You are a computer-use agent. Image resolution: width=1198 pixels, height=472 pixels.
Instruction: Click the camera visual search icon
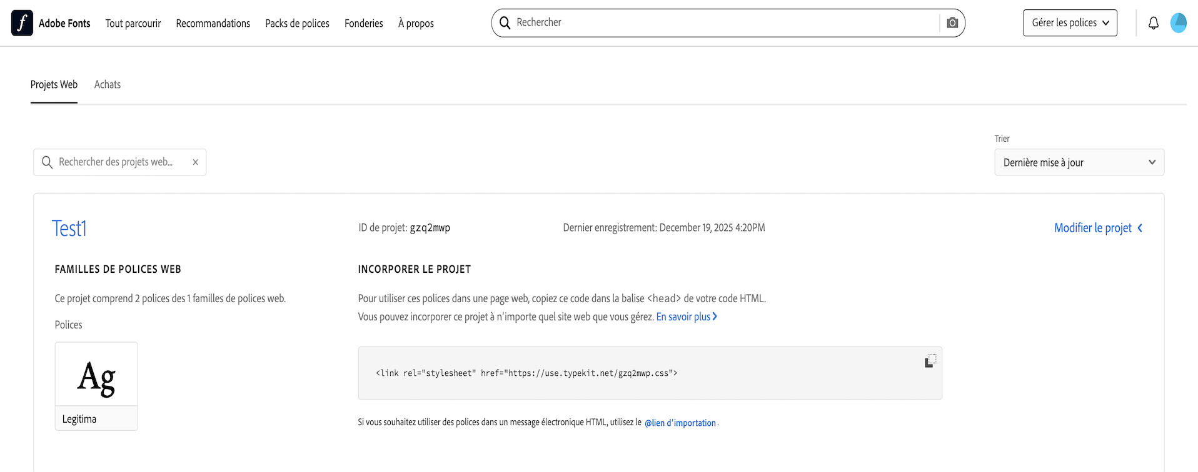pos(952,23)
